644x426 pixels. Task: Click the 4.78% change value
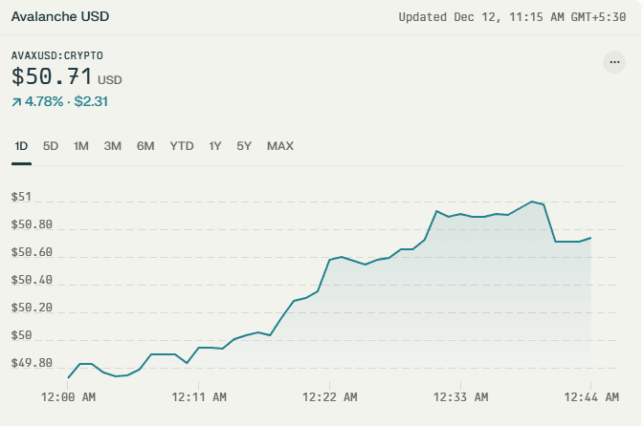[44, 101]
